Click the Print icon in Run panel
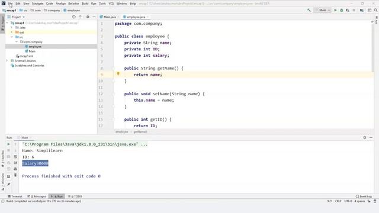Image resolution: width=379 pixels, height=213 pixels. tap(15, 169)
